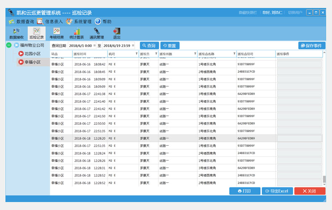Select 幸福小区 in the tree

tap(32, 62)
